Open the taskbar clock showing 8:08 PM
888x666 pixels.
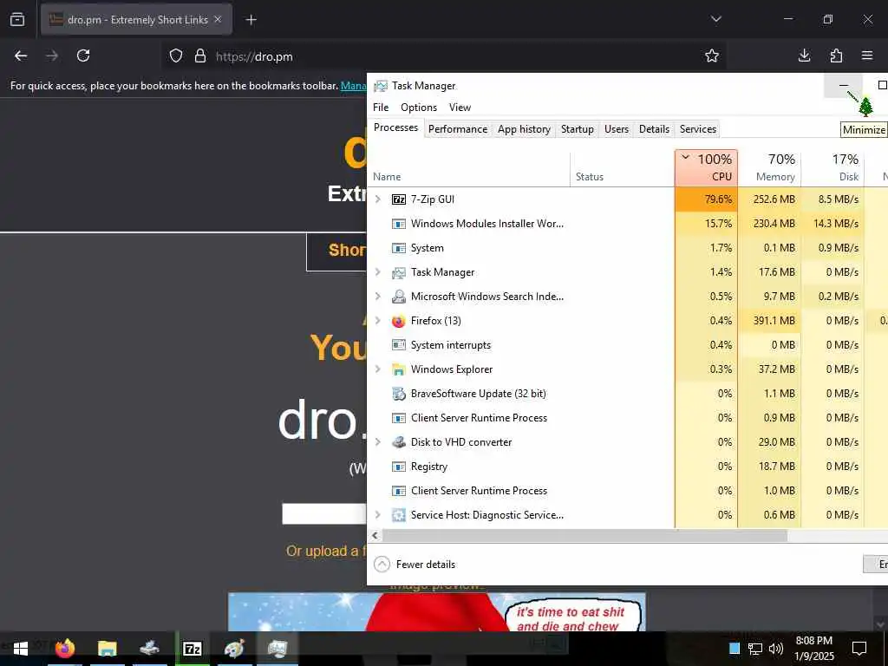tap(814, 649)
